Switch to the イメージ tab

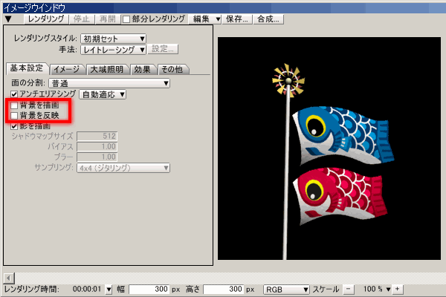coord(67,69)
